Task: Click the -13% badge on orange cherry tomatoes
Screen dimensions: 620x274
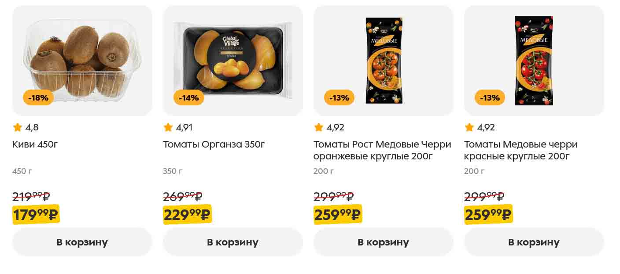Action: coord(340,97)
